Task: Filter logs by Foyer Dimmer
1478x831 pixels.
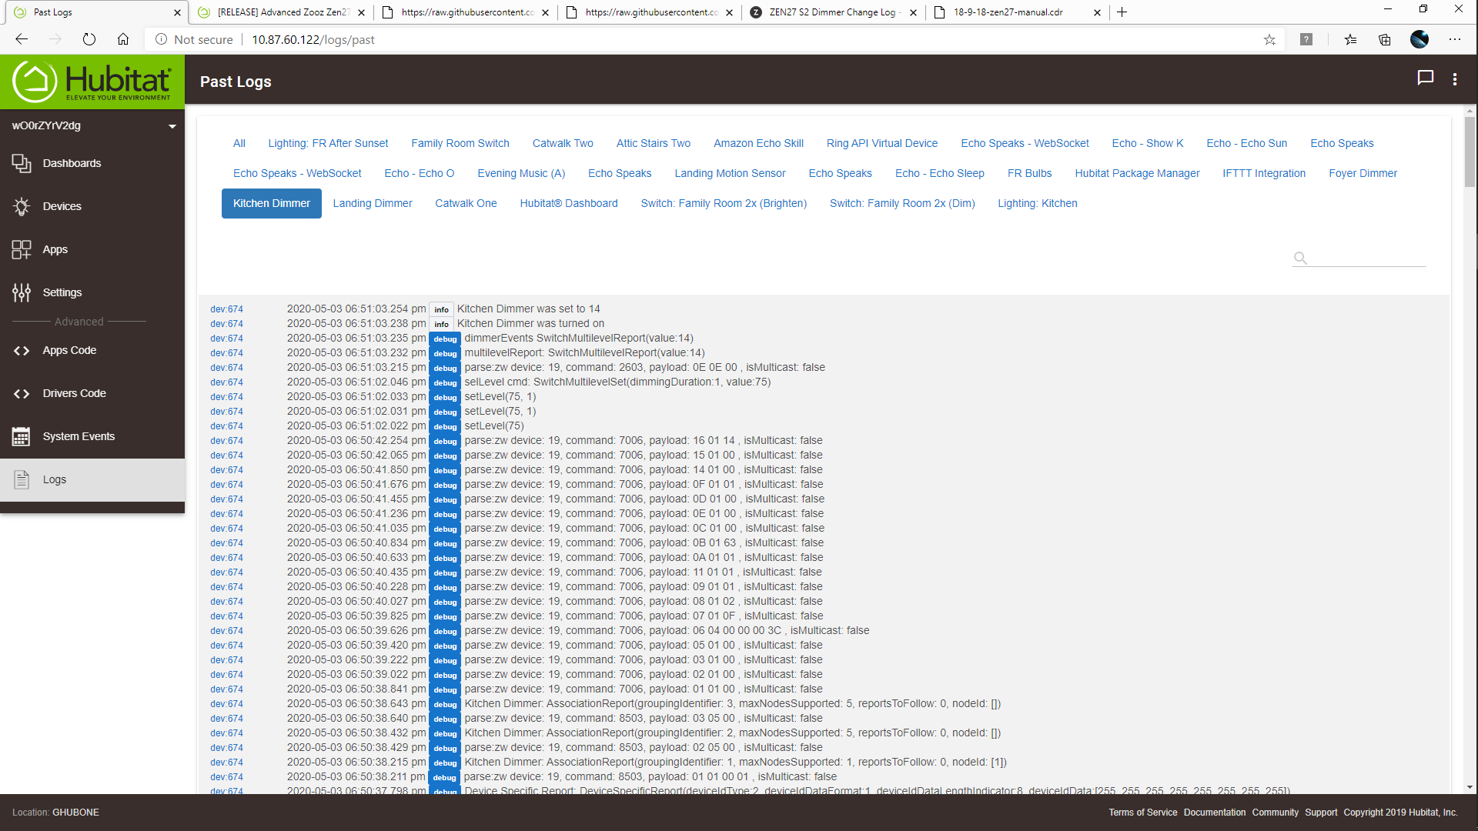Action: click(1363, 173)
